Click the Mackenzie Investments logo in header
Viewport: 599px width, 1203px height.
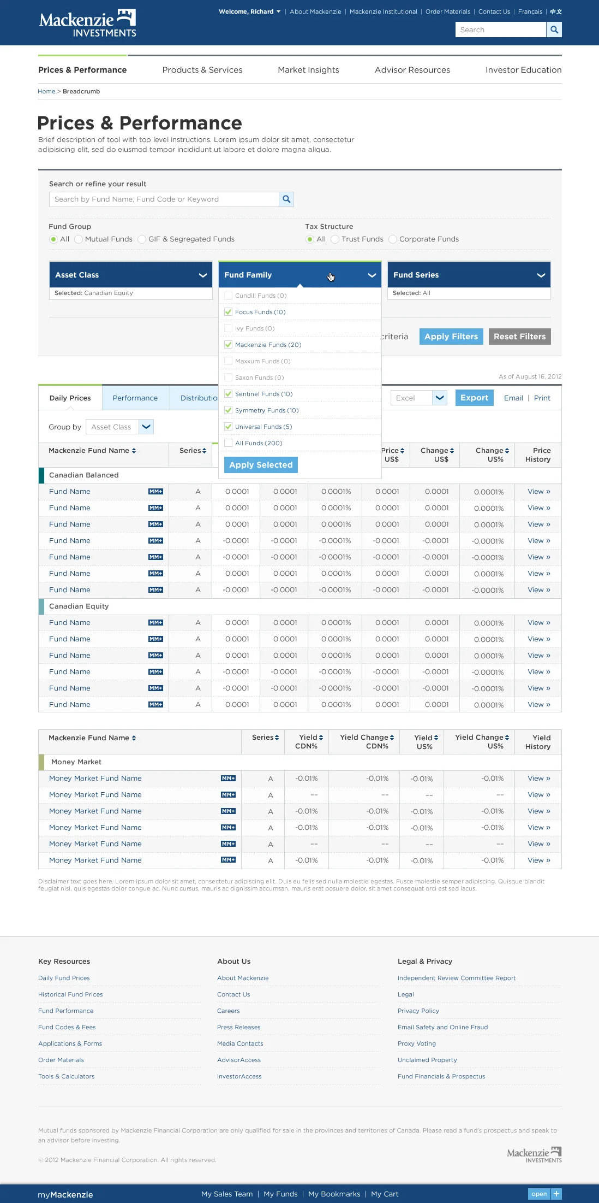tap(87, 23)
